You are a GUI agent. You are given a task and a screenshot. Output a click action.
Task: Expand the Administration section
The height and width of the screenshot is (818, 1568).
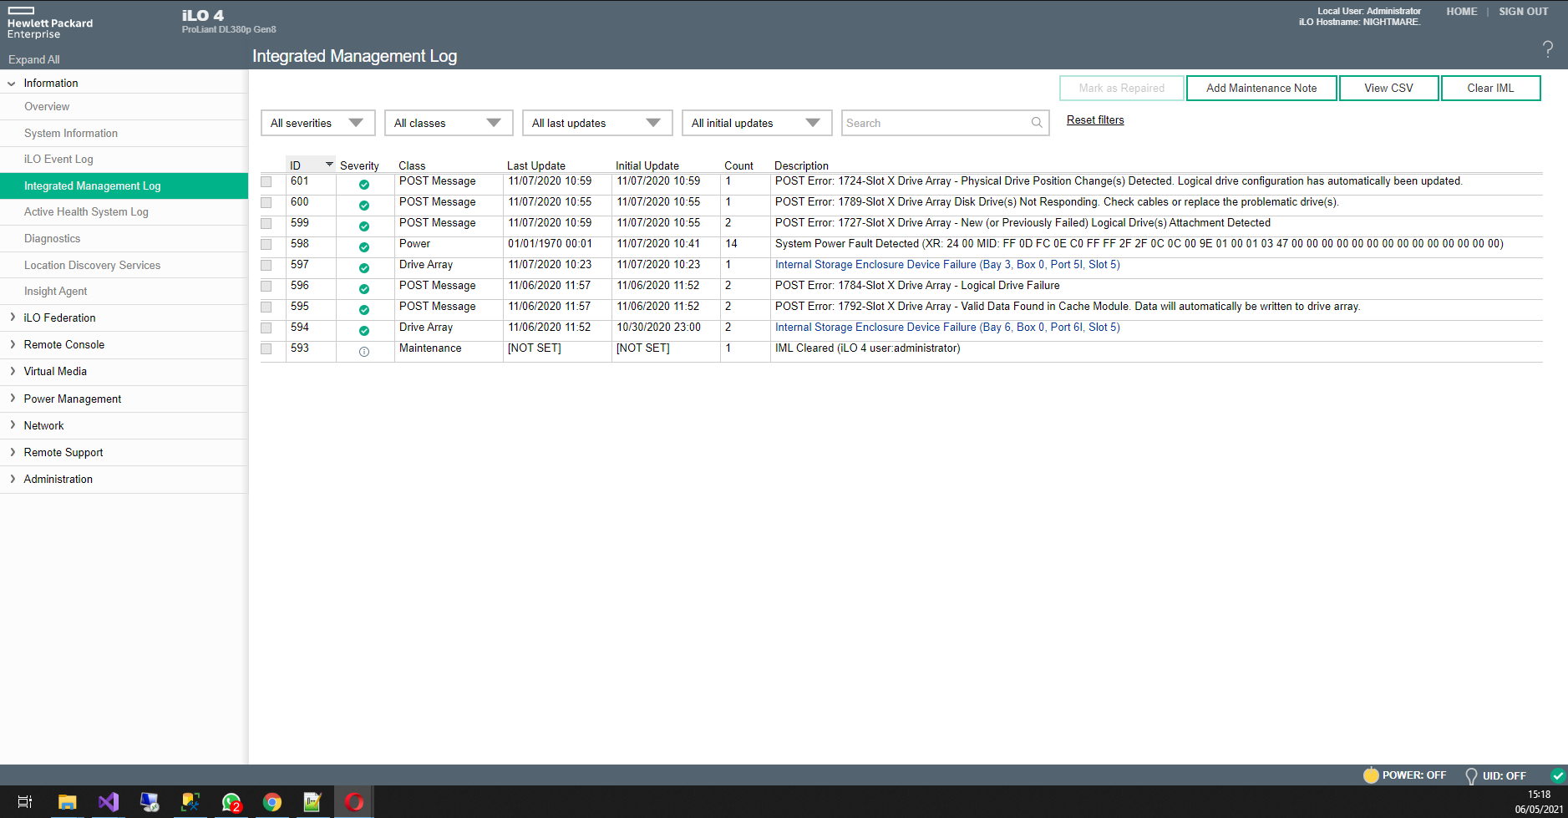point(13,479)
